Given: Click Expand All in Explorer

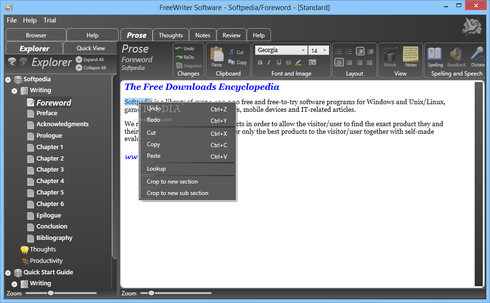Looking at the screenshot, I should click(x=90, y=59).
